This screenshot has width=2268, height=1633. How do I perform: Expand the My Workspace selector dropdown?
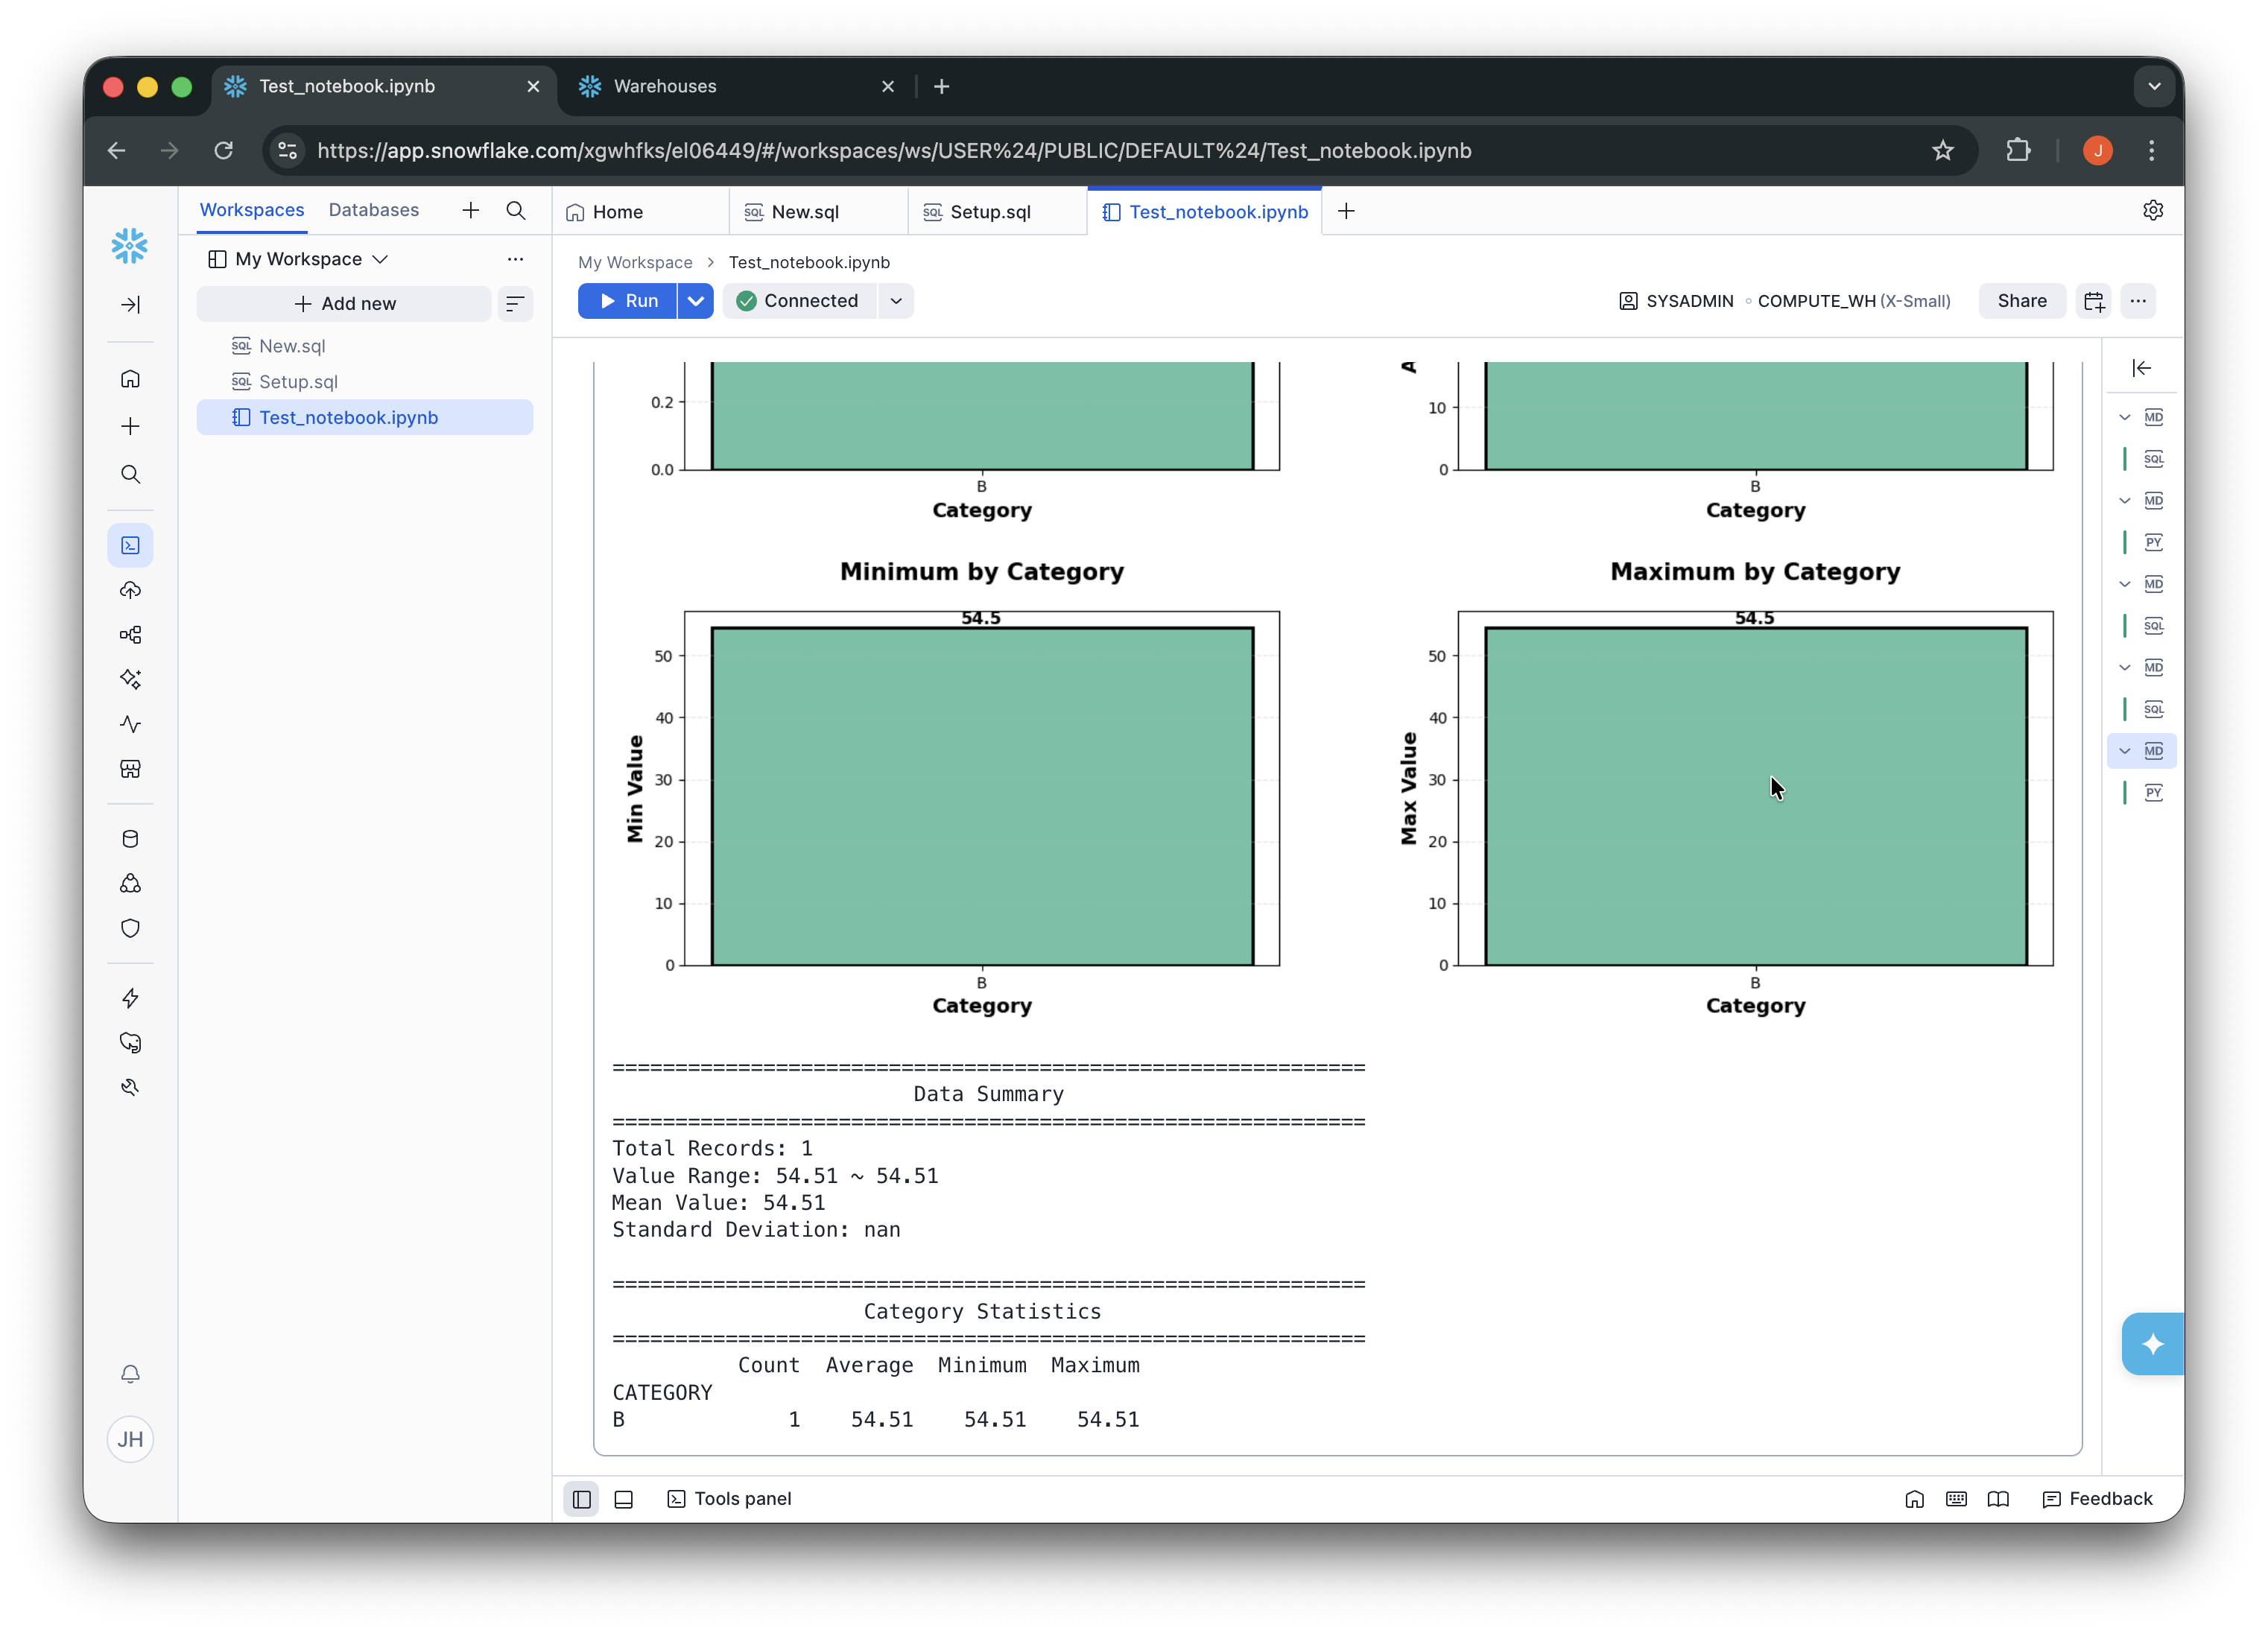(x=298, y=259)
